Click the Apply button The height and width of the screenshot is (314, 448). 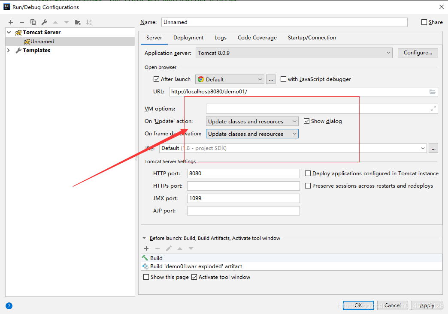(427, 305)
